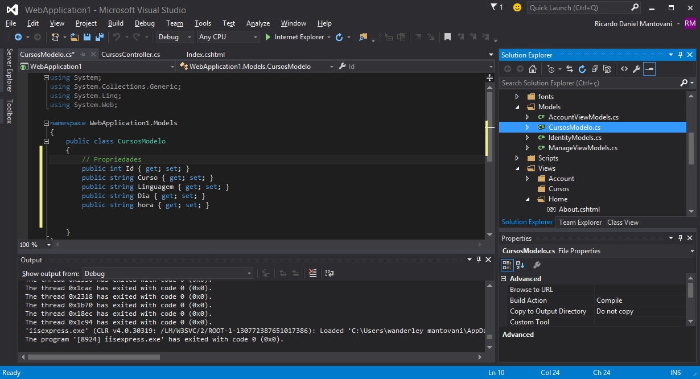Open the Any CPU platform dropdown
The image size is (700, 379).
[228, 37]
